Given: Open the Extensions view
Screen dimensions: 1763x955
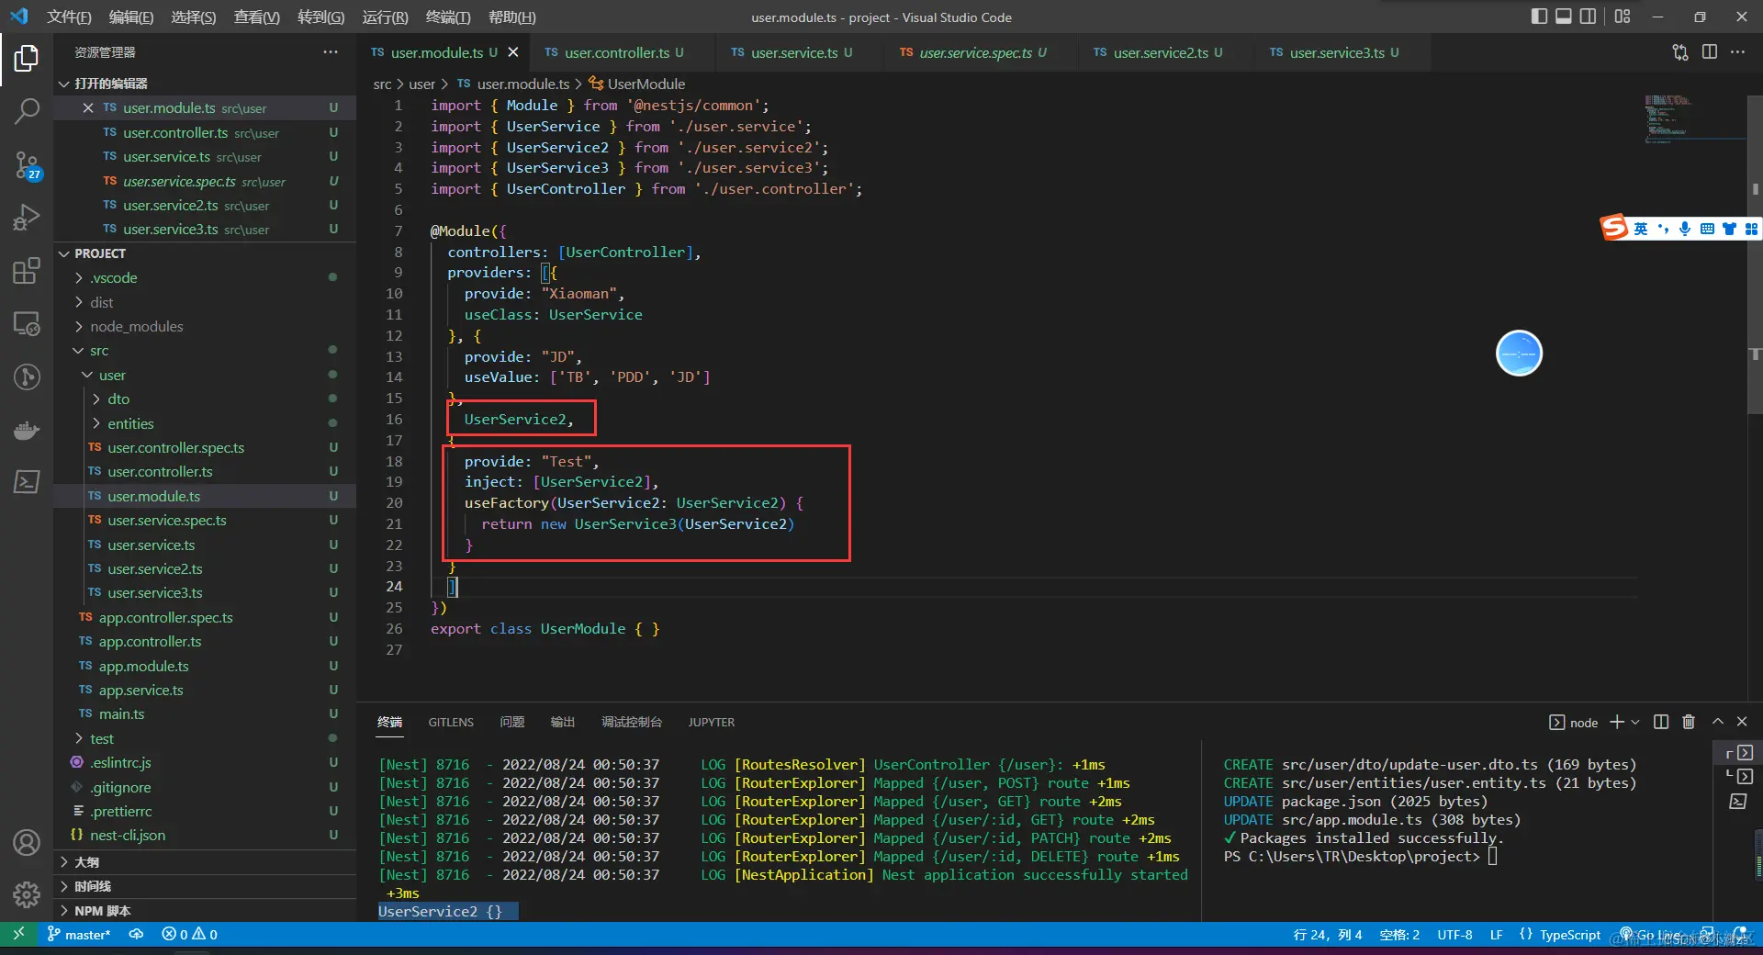Looking at the screenshot, I should [27, 271].
